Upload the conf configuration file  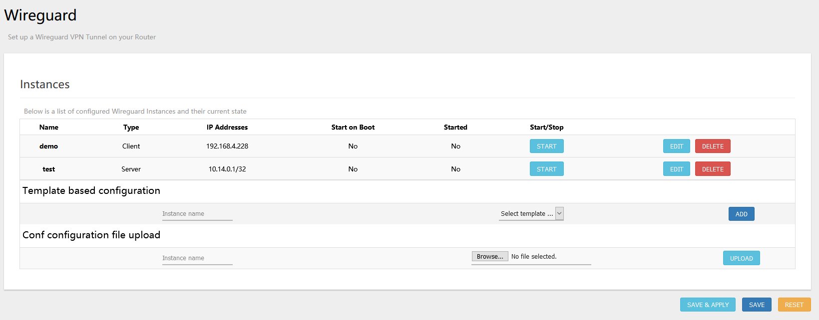point(742,258)
